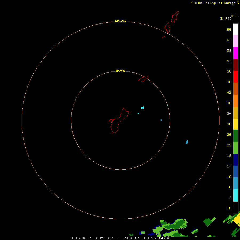Click the 66 value on the scale
Screen dimensions: 240x240
click(229, 30)
